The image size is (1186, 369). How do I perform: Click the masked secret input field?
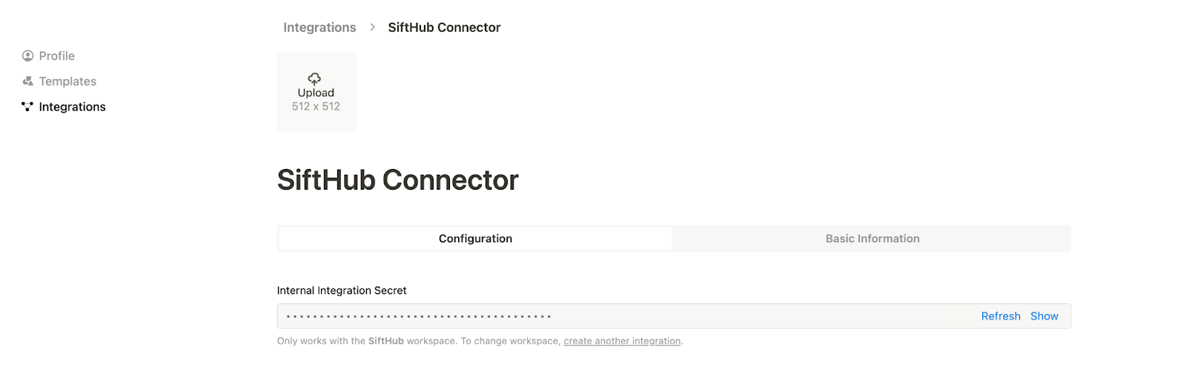tap(593, 316)
